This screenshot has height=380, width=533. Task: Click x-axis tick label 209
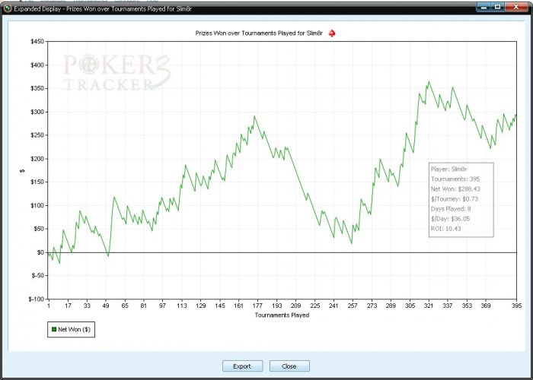click(295, 306)
